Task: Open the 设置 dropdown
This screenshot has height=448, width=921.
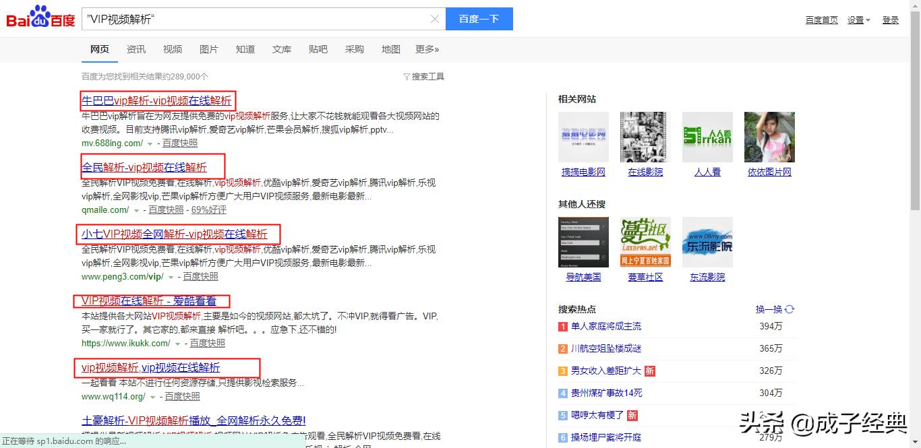Action: (854, 20)
